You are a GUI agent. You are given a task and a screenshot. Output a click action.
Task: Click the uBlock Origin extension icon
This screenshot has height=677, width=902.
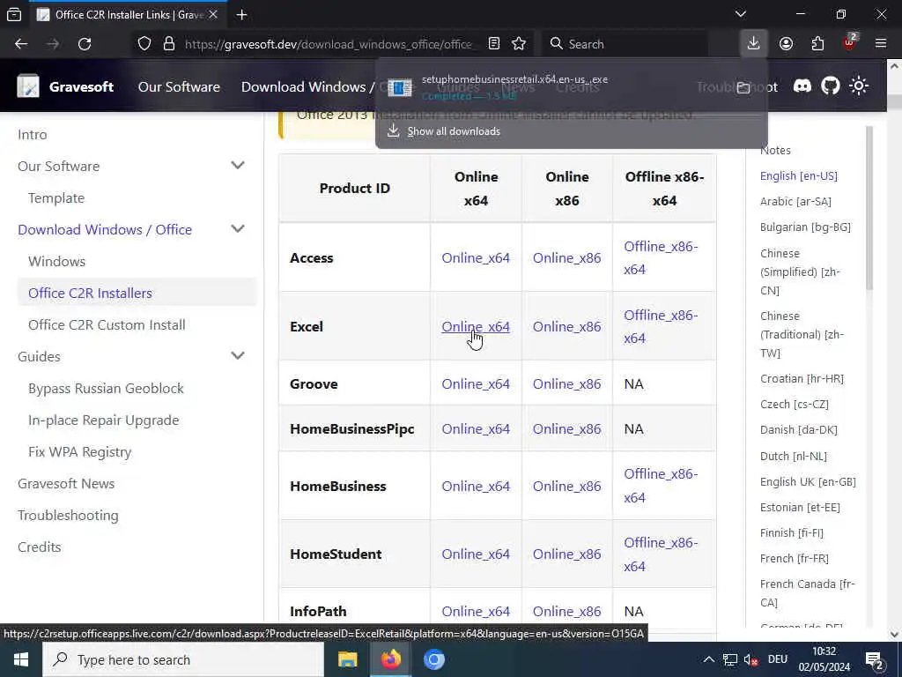tap(850, 42)
